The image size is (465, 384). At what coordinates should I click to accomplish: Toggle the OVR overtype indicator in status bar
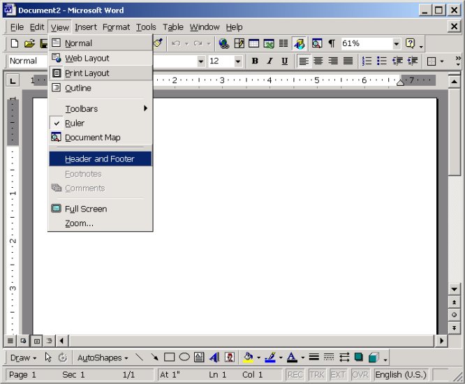click(x=360, y=375)
